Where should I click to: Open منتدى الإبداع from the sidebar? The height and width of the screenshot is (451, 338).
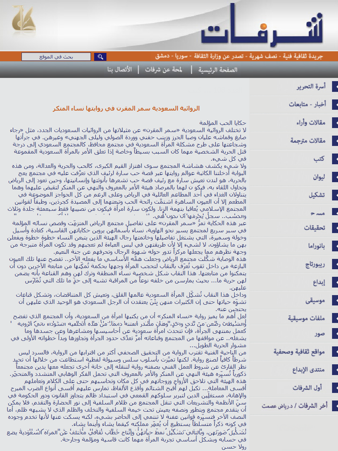(309, 369)
